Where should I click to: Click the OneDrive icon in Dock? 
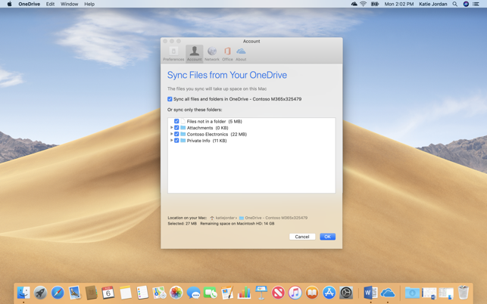(388, 293)
